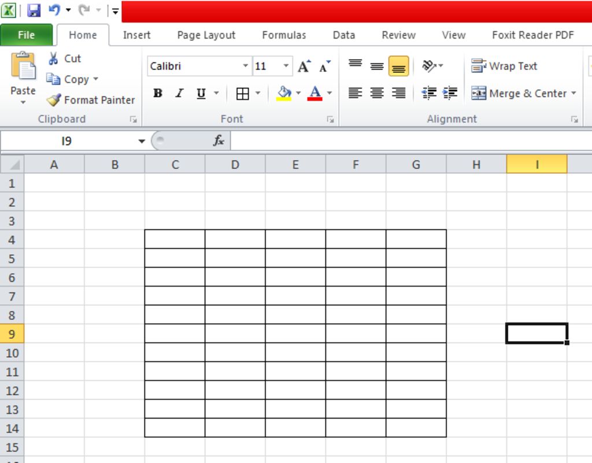Viewport: 592px width, 463px height.
Task: Open Fill Color dropdown arrow
Action: pos(299,93)
